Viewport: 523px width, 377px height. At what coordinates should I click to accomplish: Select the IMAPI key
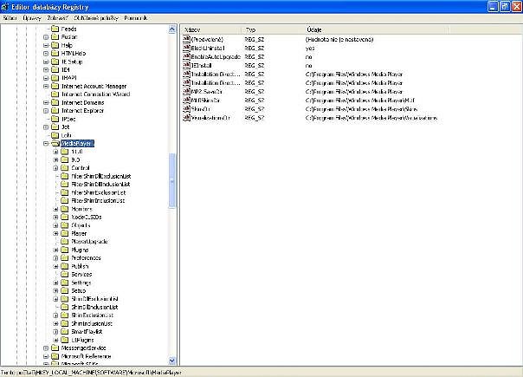pos(69,78)
